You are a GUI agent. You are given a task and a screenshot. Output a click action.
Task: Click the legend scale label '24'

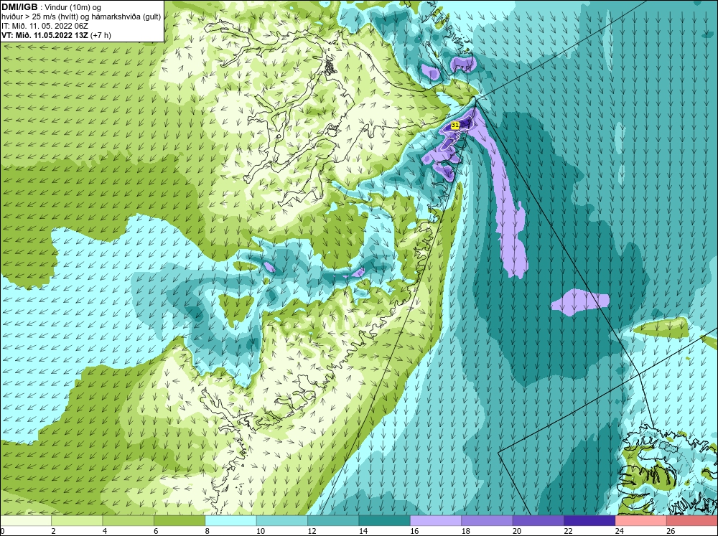(x=620, y=531)
